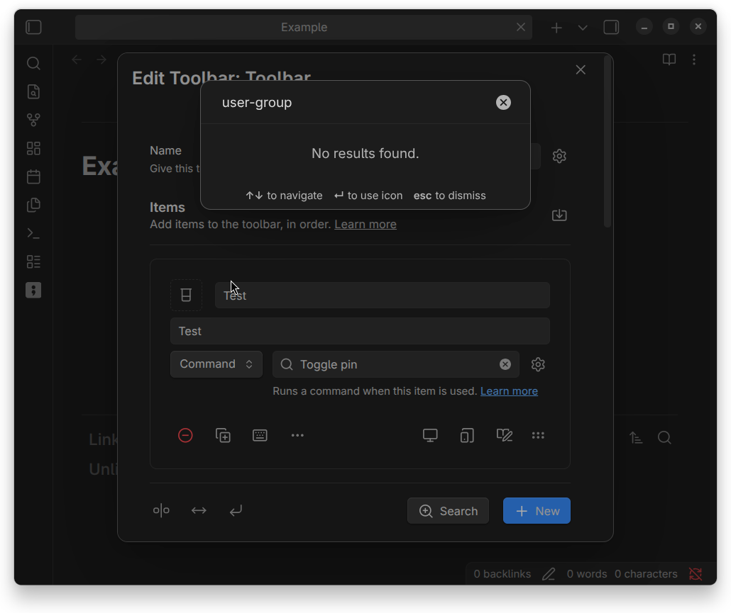Open command settings gear next to Toggle pin

tap(538, 364)
